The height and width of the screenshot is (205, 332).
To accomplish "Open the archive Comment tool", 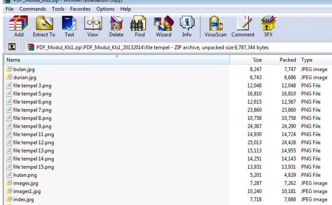I will (243, 26).
